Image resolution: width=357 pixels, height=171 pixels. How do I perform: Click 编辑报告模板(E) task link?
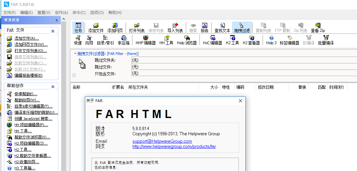point(28,75)
